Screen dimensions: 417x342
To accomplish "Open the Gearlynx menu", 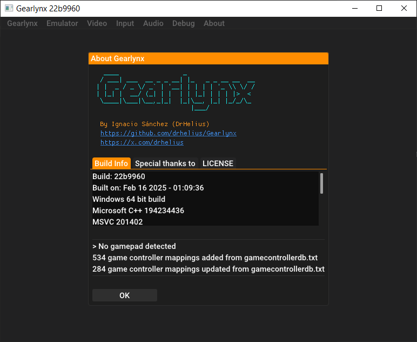I will (22, 23).
